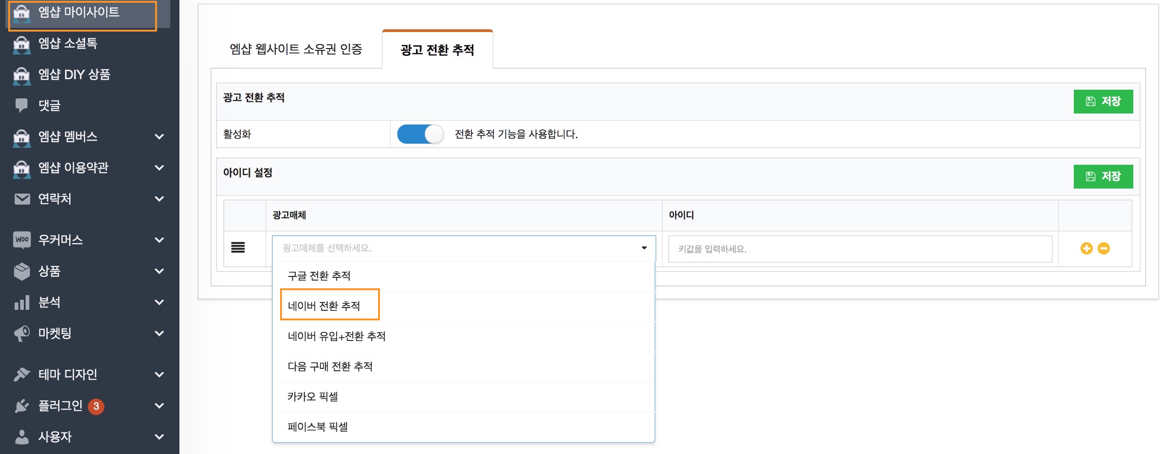Click the 플러그인 plug icon

[22, 405]
